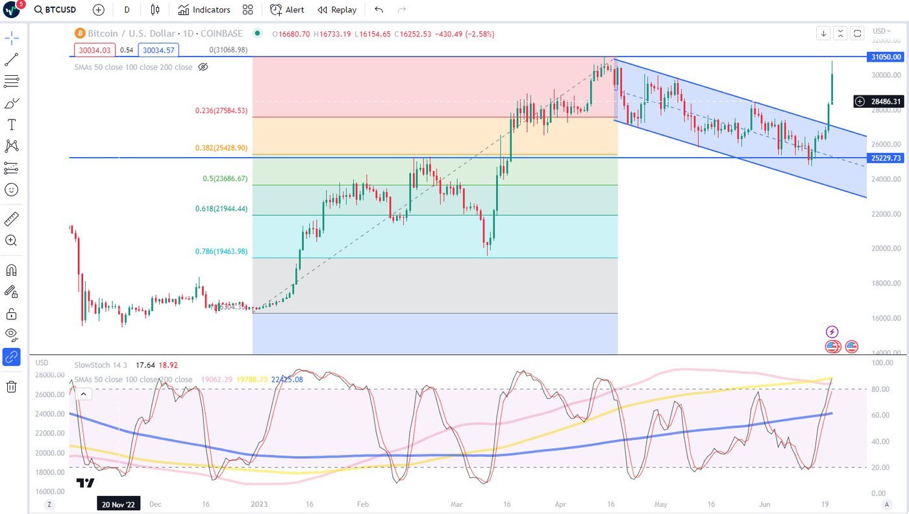Toggle hide all drawings eye icon
Screen dimensions: 909x514
pos(12,334)
